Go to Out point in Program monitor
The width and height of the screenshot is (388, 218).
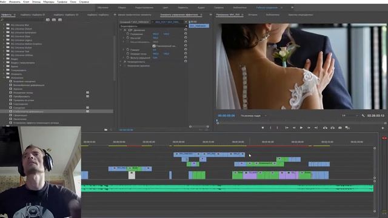[316, 128]
